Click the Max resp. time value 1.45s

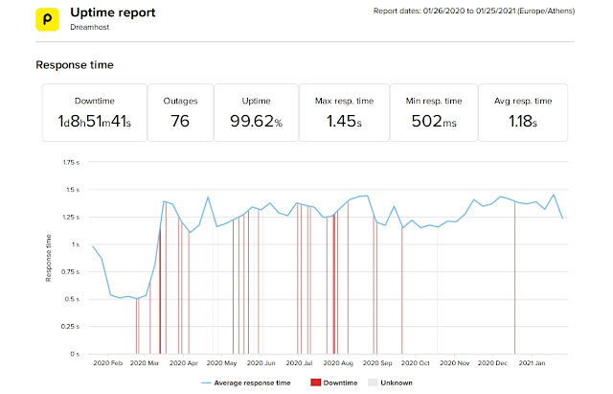click(x=344, y=121)
